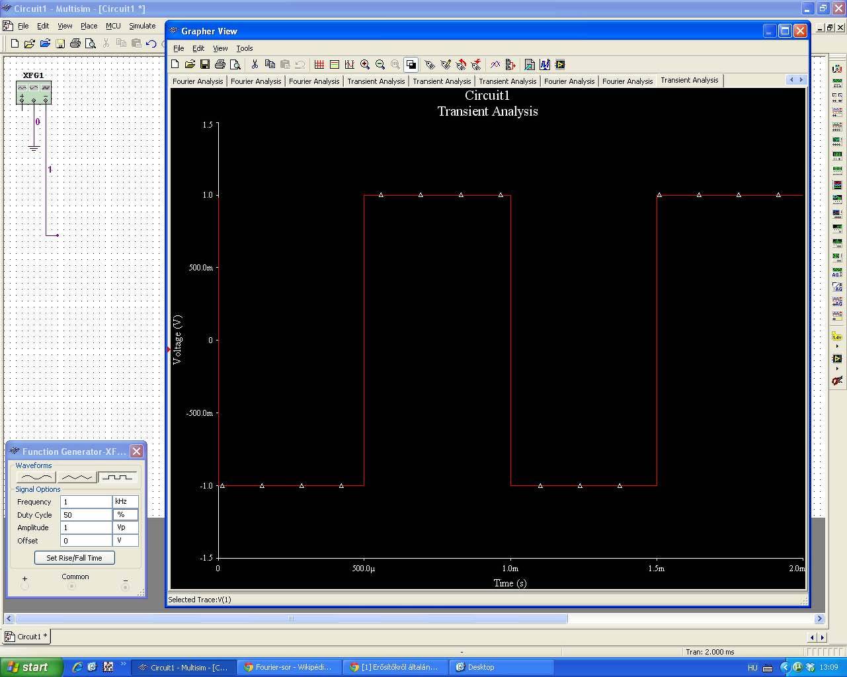Screen dimensions: 847x677
Task: Open the Vp amplitude unit selector
Action: [125, 528]
